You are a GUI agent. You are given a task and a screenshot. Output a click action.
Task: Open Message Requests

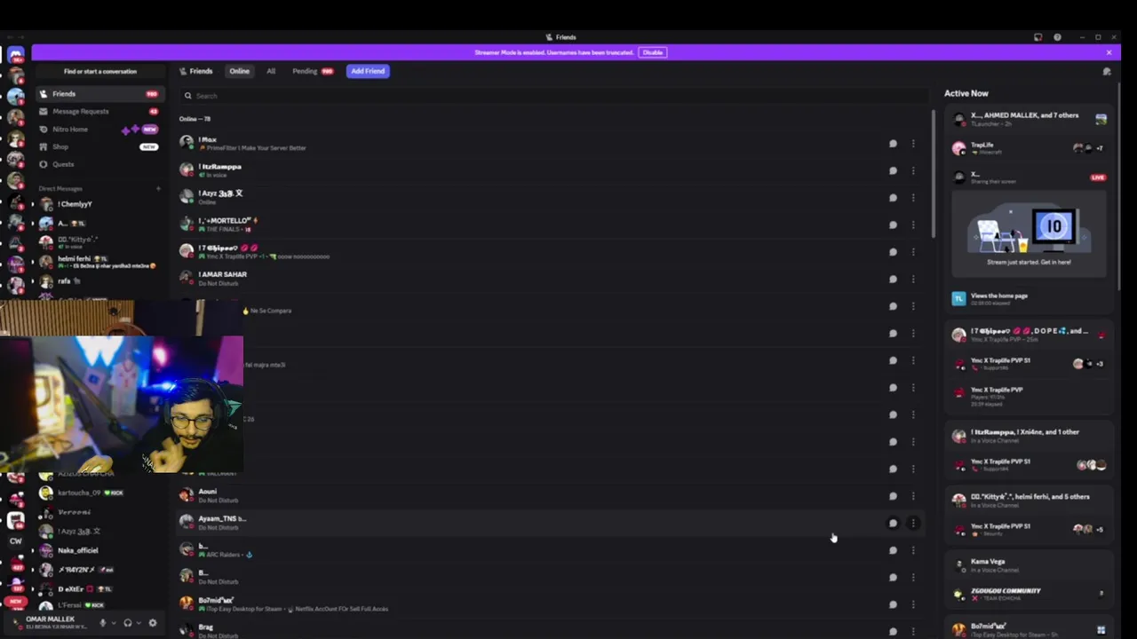pos(99,112)
